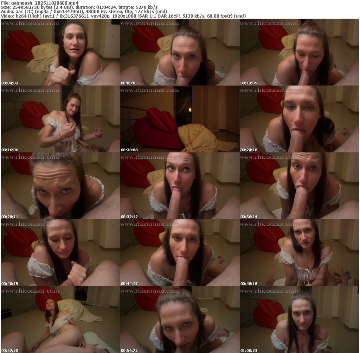Select the thumbnail at 00:32:12
The height and width of the screenshot is (353, 360).
point(180,186)
